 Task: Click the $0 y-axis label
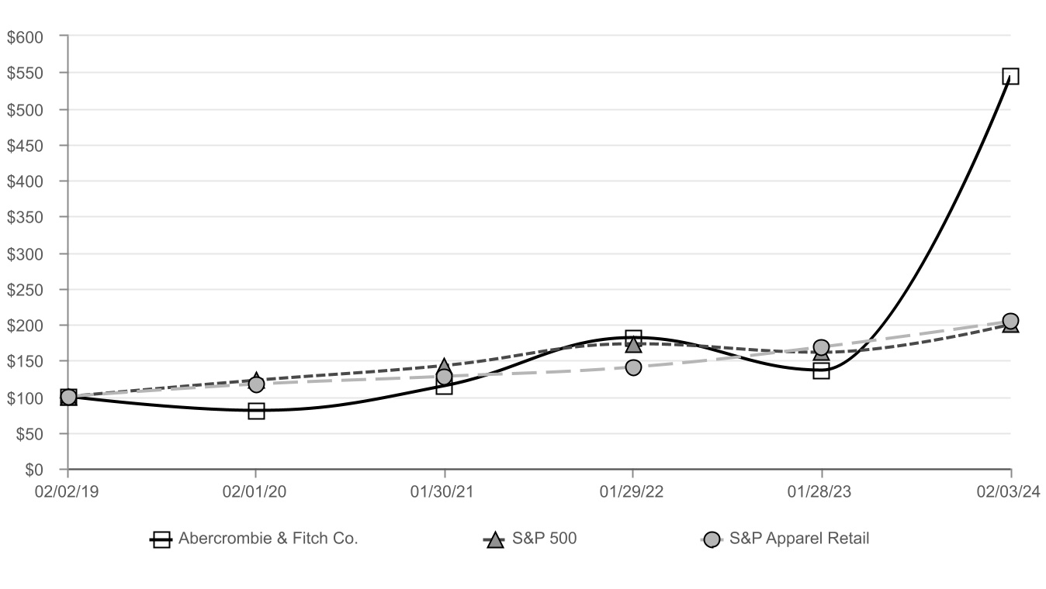[34, 470]
